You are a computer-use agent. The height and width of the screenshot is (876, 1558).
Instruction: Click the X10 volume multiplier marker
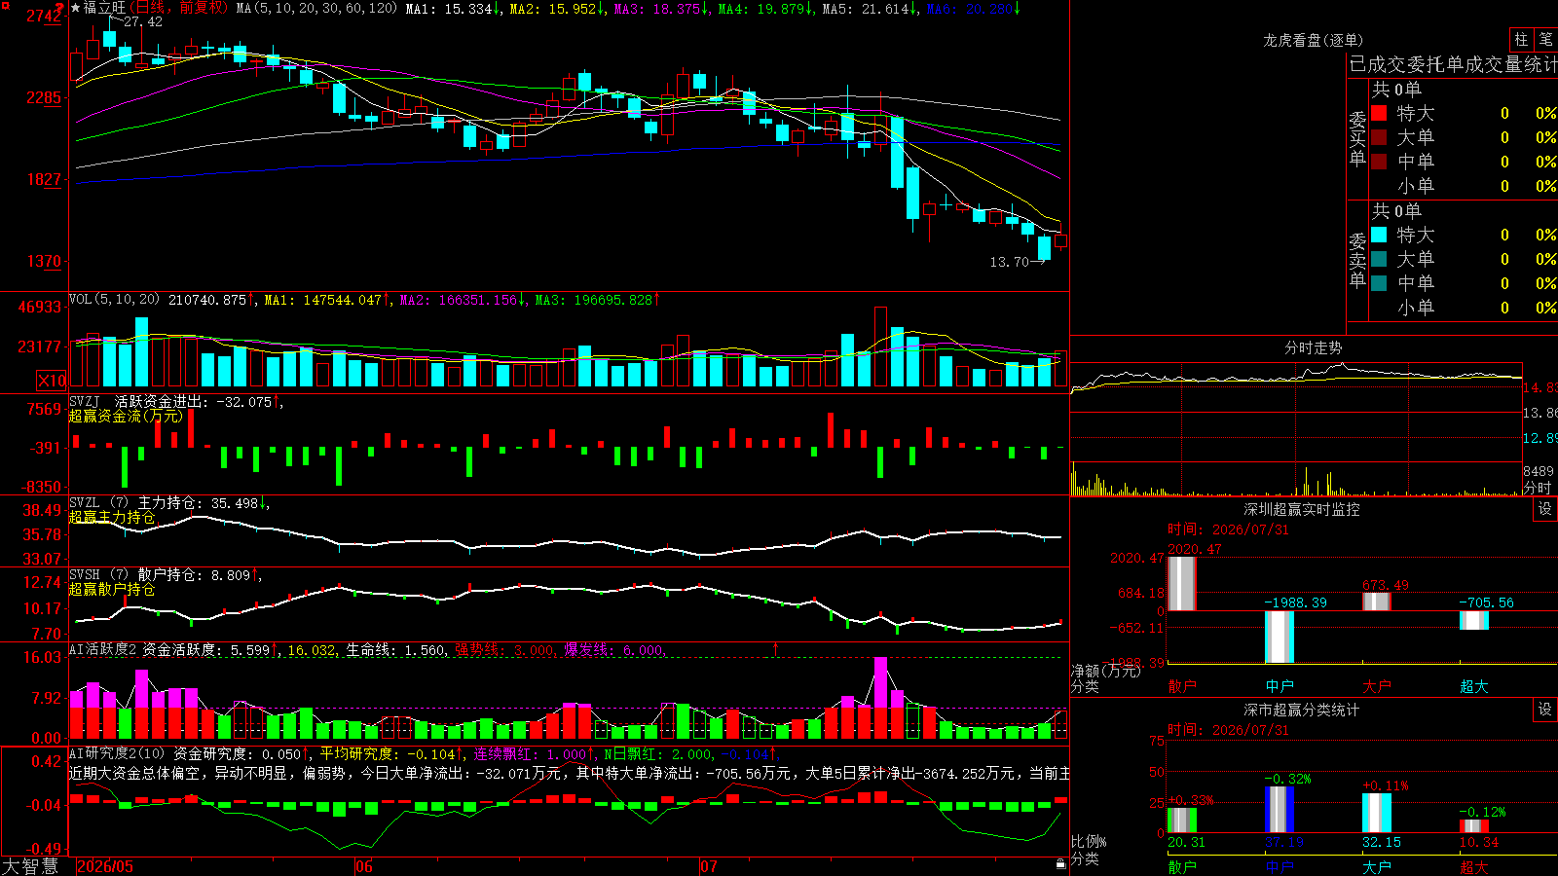[52, 381]
